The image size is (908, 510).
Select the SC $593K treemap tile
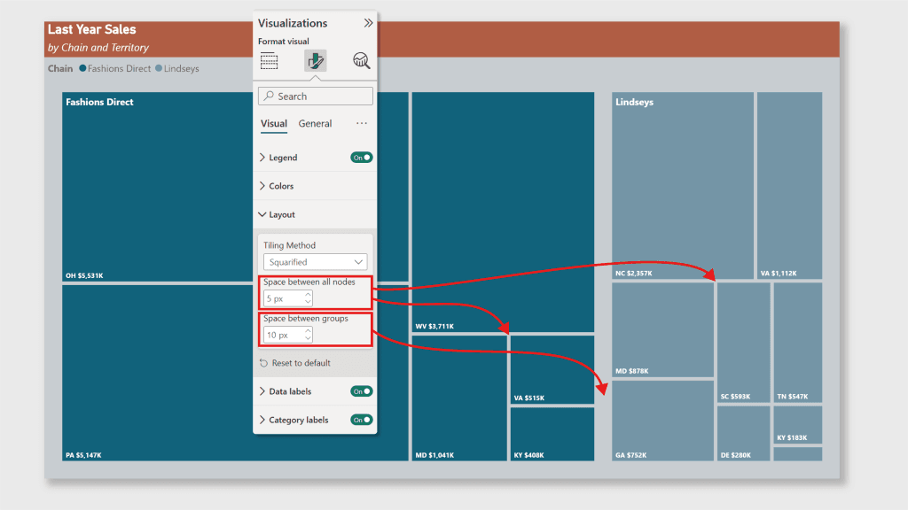(x=744, y=343)
